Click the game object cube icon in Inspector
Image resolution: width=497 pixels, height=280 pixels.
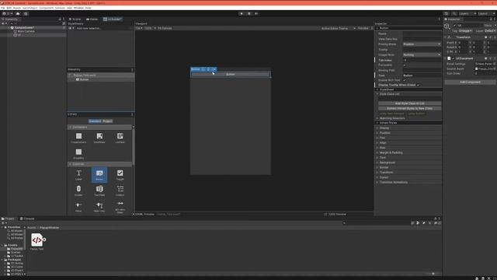[447, 26]
